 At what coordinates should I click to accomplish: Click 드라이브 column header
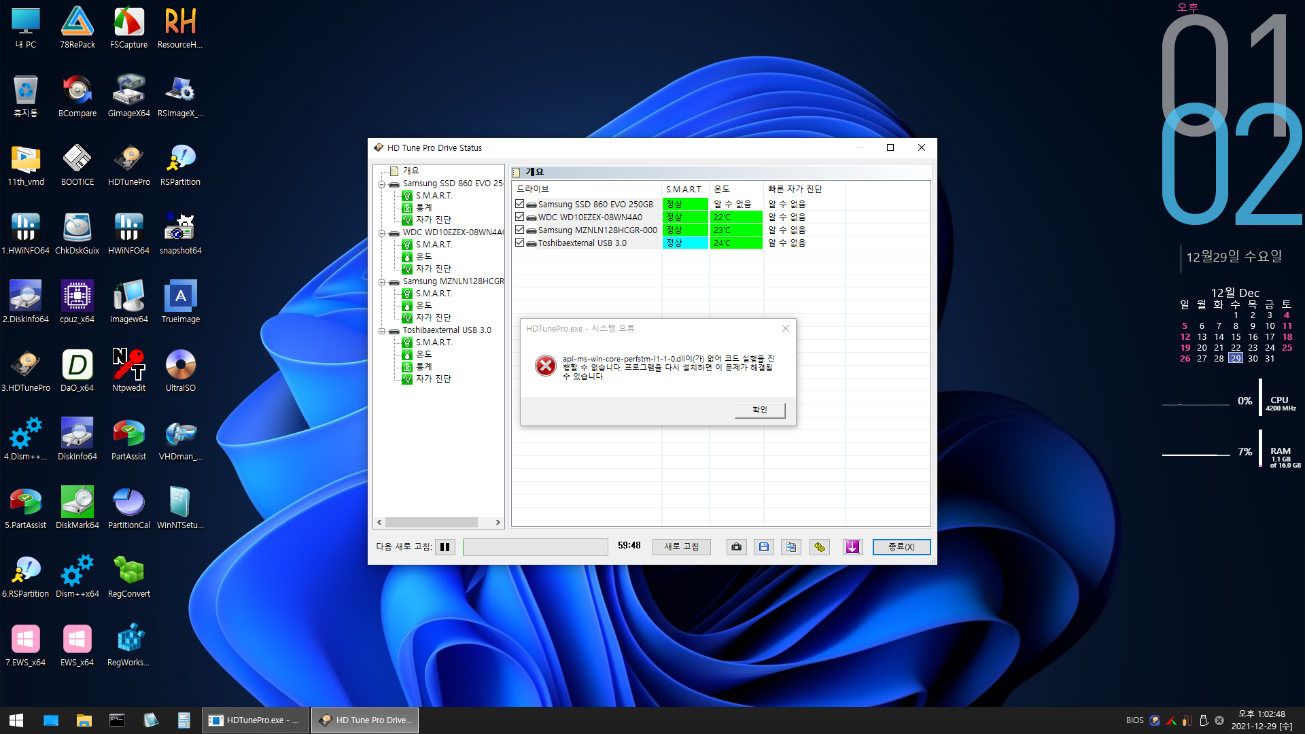pos(587,189)
